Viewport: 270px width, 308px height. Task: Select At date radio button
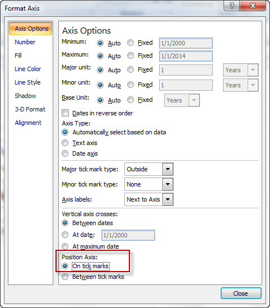[x=65, y=235]
